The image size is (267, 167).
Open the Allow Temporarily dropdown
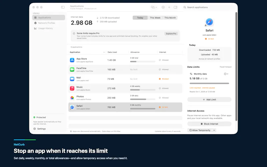click(202, 130)
